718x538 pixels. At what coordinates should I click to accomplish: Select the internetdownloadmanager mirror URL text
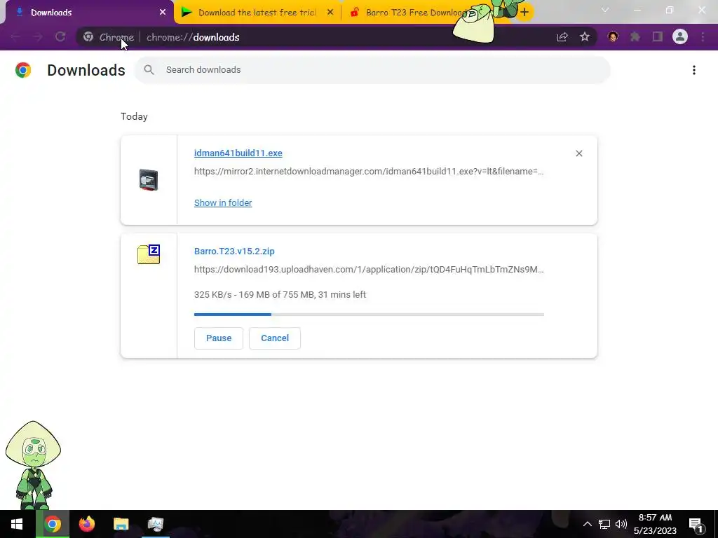tap(369, 171)
